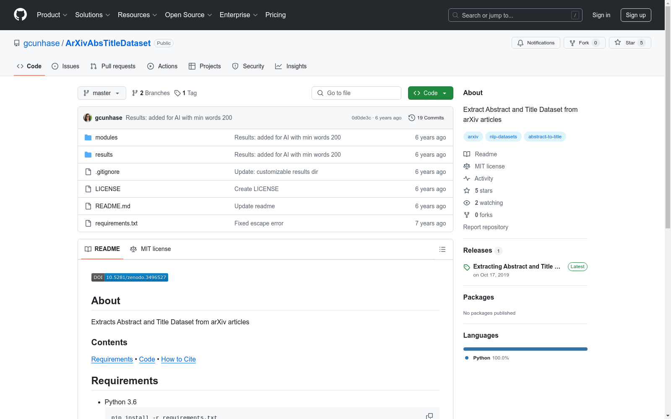
Task: Focus the Go to file search field
Action: (356, 93)
